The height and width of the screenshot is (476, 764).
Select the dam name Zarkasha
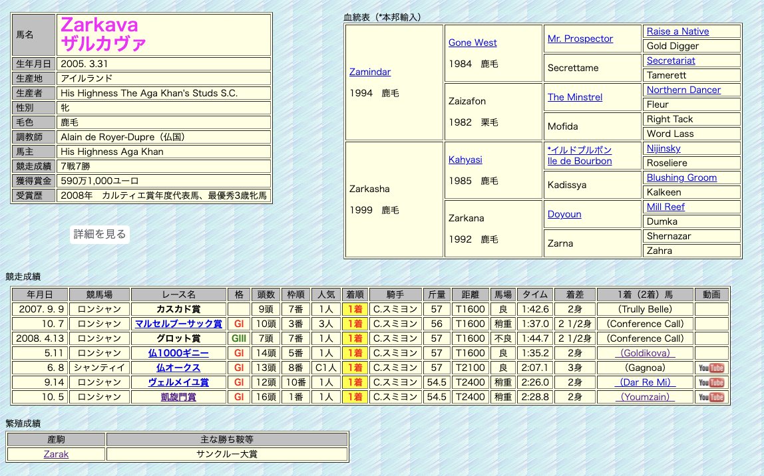tap(369, 188)
